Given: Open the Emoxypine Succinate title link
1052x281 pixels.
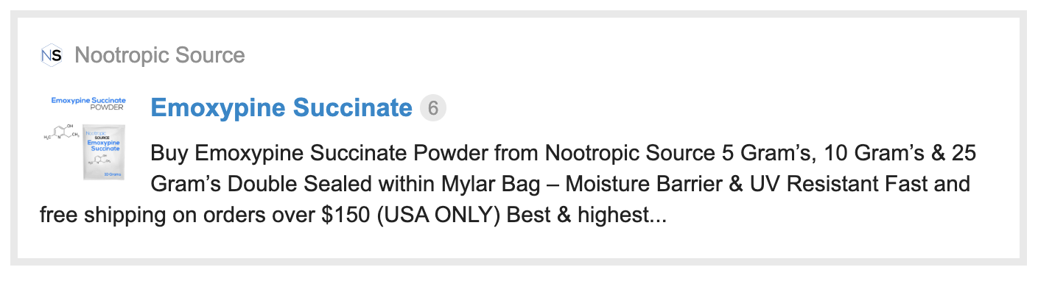Looking at the screenshot, I should tap(281, 108).
